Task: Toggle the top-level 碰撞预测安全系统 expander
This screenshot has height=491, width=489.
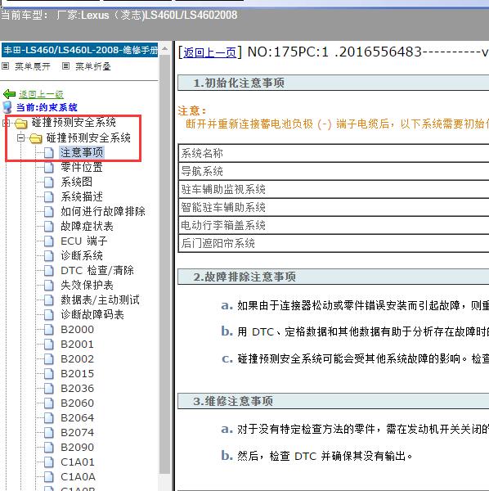Action: coord(7,123)
